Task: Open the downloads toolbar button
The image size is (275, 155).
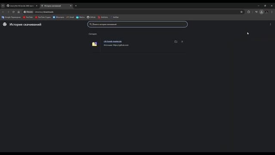Action: [262, 12]
